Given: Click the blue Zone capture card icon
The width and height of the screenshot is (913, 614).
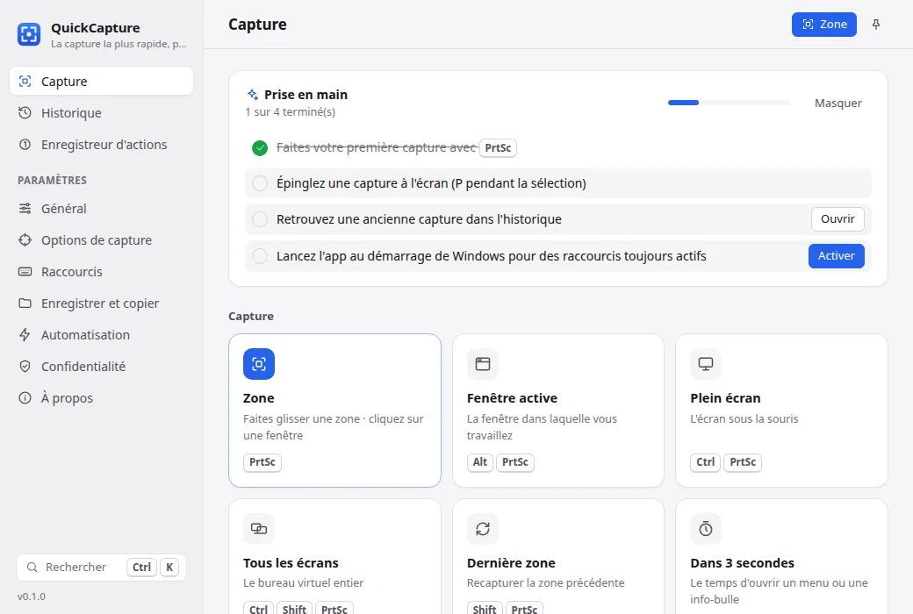Looking at the screenshot, I should coord(259,364).
